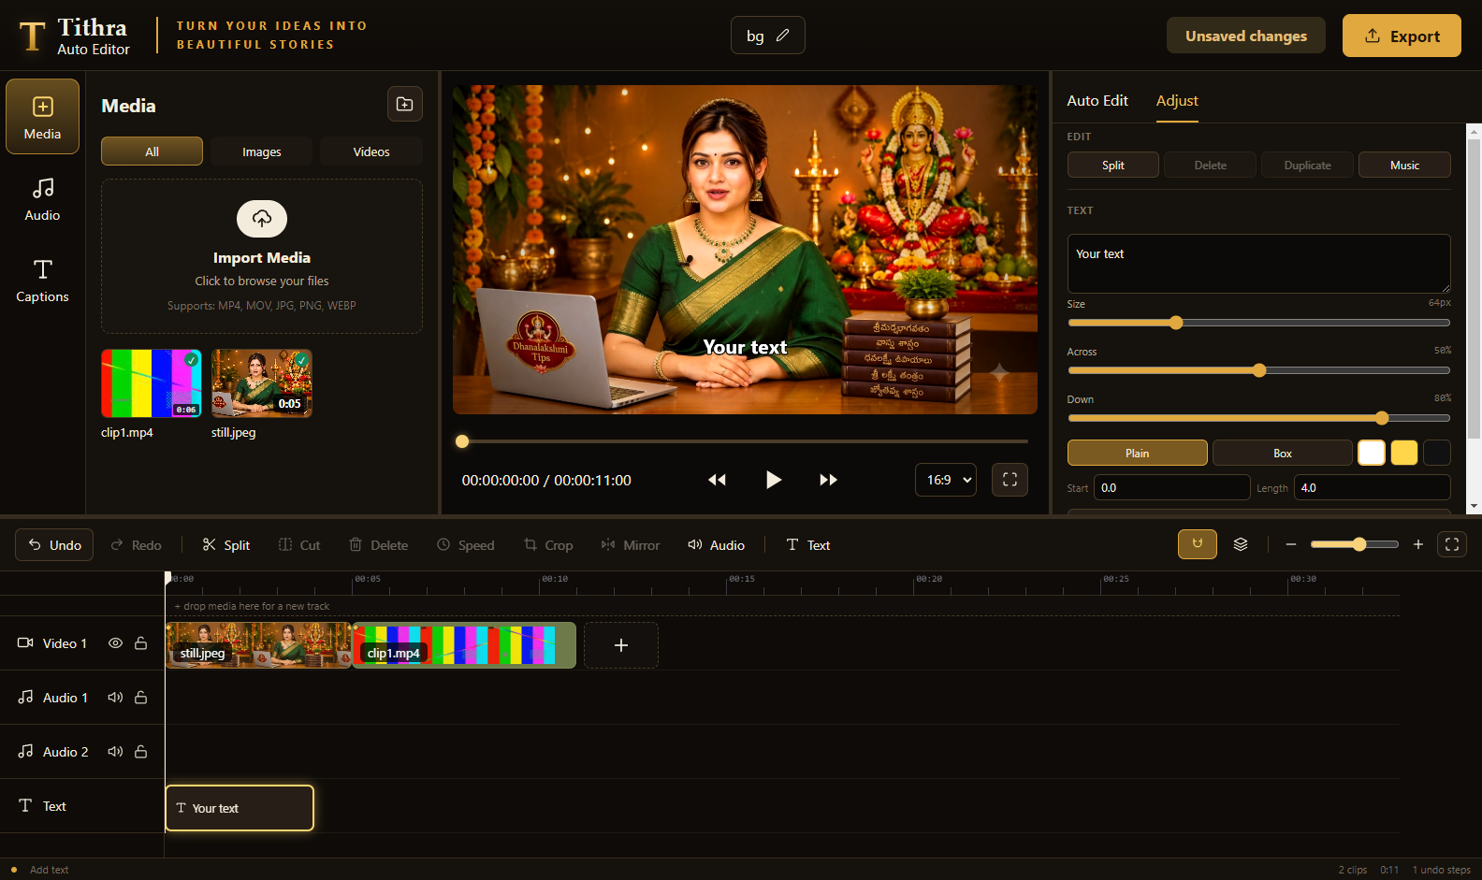Enter fullscreen preview mode
1482x880 pixels.
coord(1010,480)
